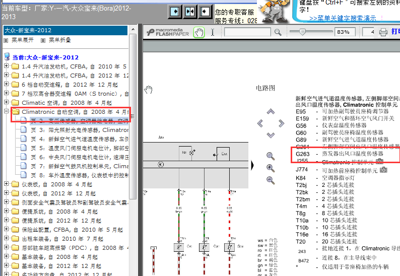The height and width of the screenshot is (276, 400).
Task: Click the 当前:大众-新宝来-2012 root node
Action: pos(45,57)
